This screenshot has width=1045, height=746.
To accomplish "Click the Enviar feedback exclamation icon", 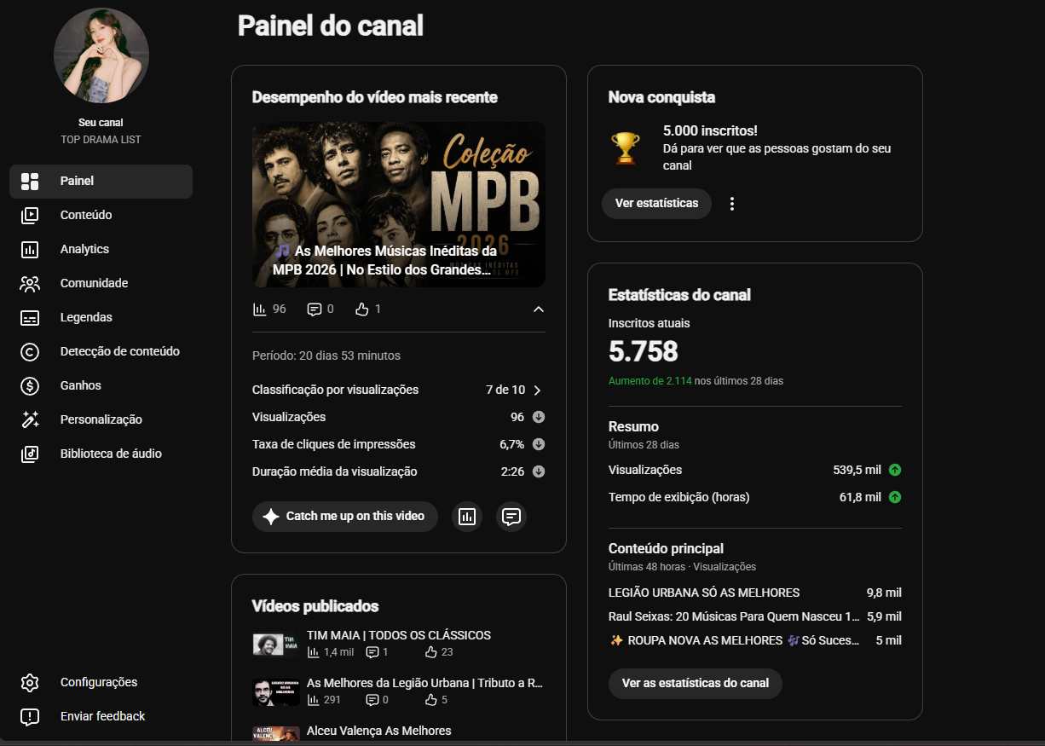I will (30, 717).
